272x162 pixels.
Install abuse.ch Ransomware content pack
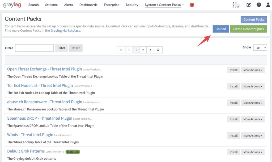pos(234,103)
